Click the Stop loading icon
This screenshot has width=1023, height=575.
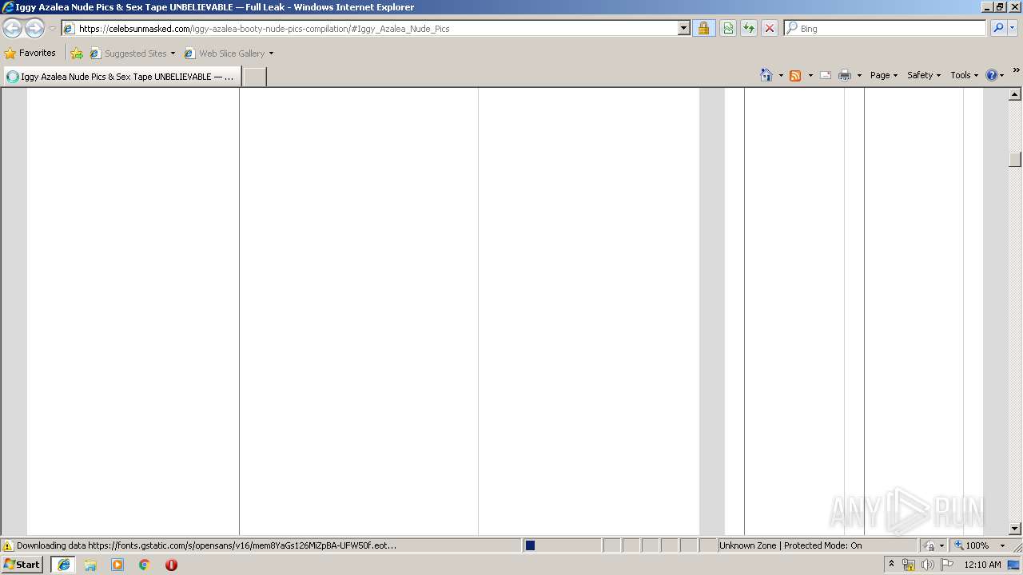coord(770,29)
